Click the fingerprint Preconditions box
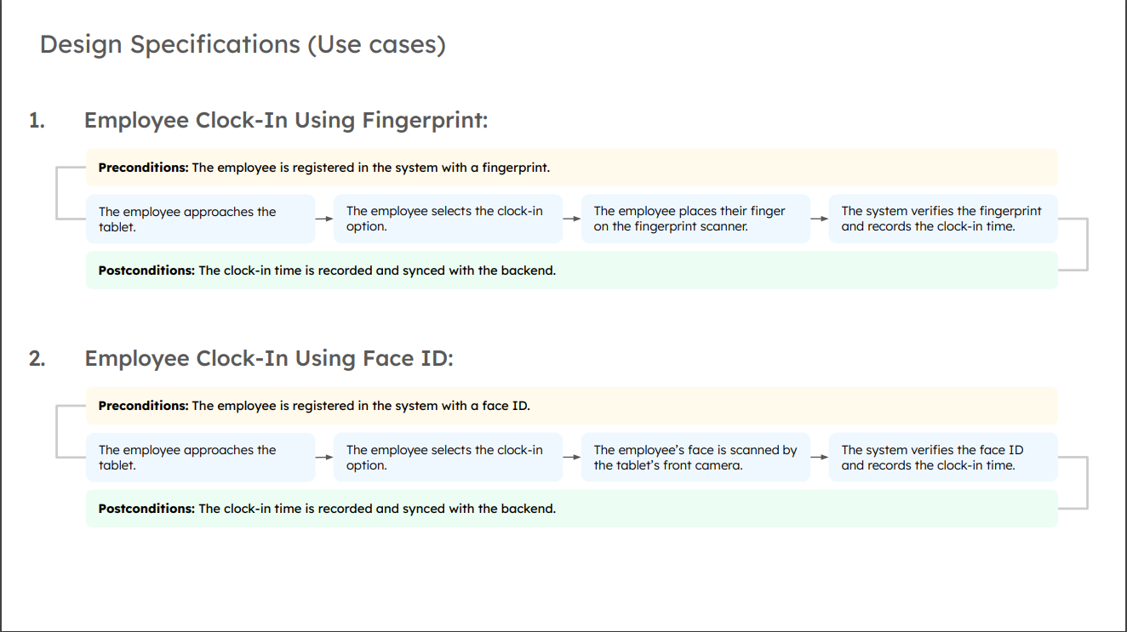 click(x=571, y=168)
